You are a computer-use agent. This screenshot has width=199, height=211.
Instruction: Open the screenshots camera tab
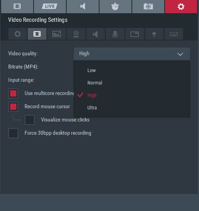pyautogui.click(x=148, y=7)
